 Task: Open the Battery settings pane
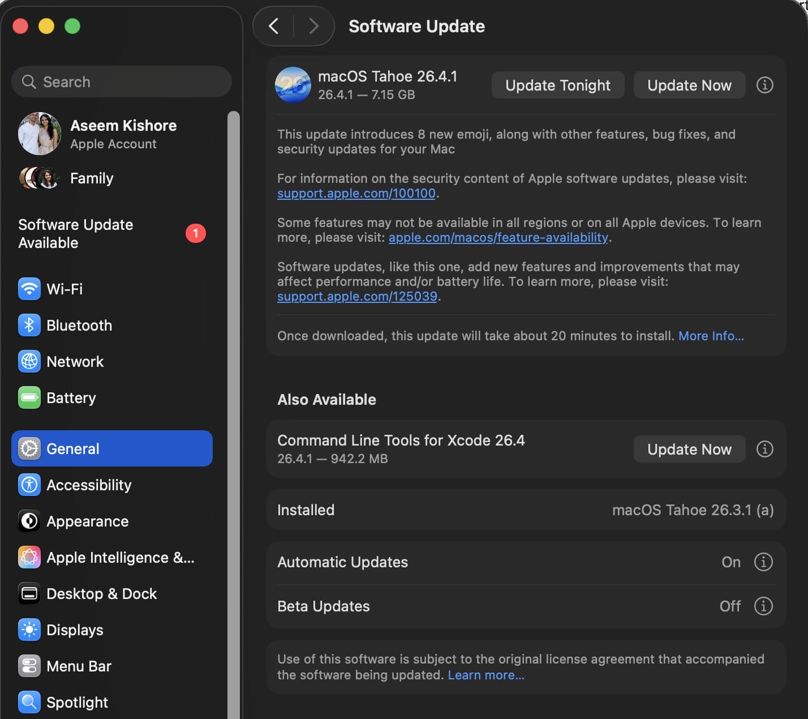click(x=112, y=397)
